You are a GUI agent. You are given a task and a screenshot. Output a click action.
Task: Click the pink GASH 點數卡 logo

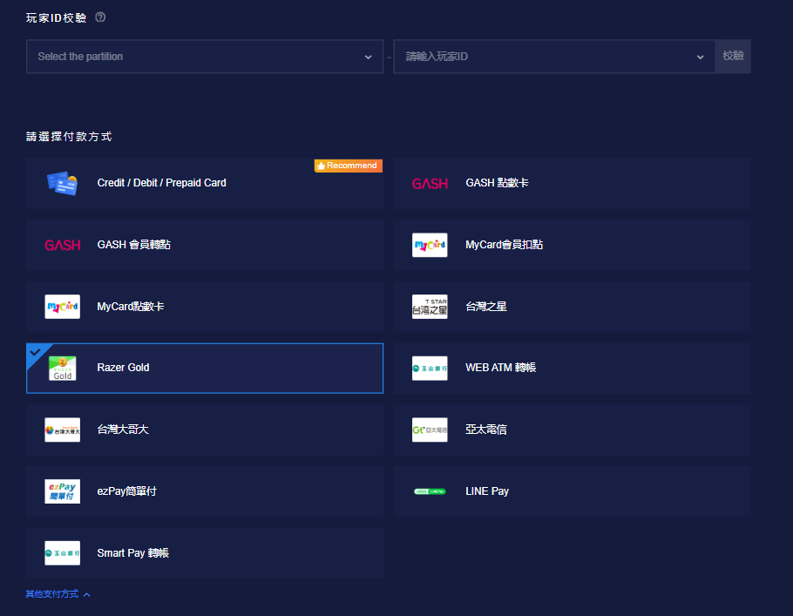430,183
